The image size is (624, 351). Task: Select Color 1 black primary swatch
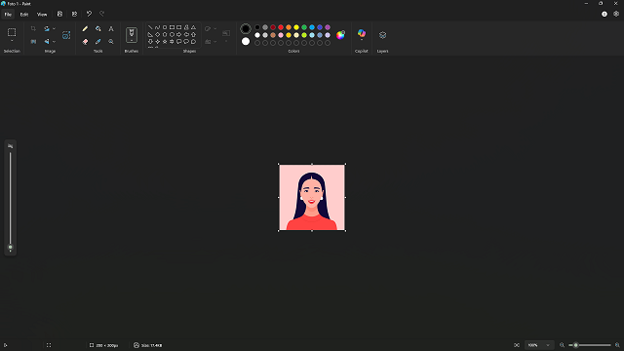click(x=246, y=28)
